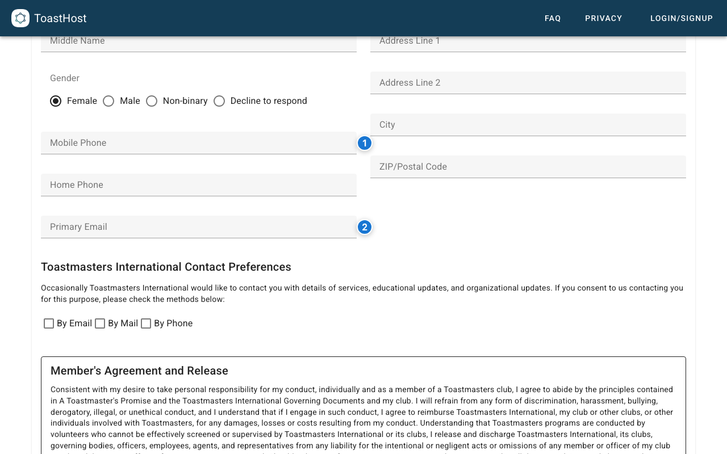This screenshot has height=454, width=727.
Task: Click the blue badge numbered 2
Action: tap(364, 228)
